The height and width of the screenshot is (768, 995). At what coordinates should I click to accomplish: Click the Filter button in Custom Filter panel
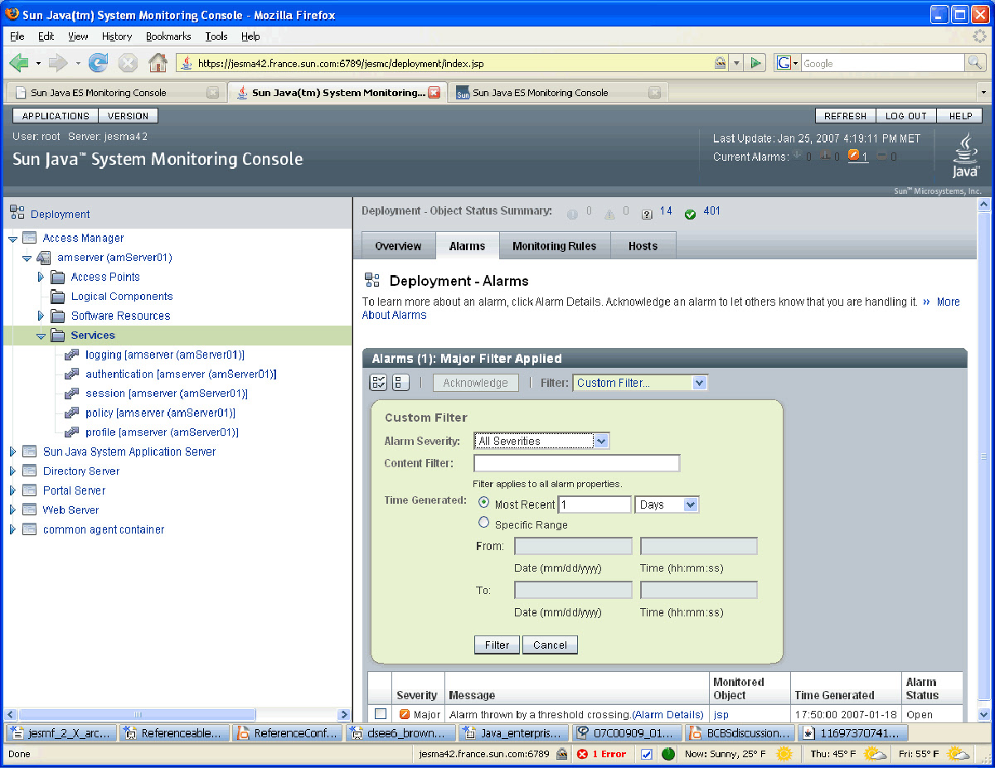498,645
